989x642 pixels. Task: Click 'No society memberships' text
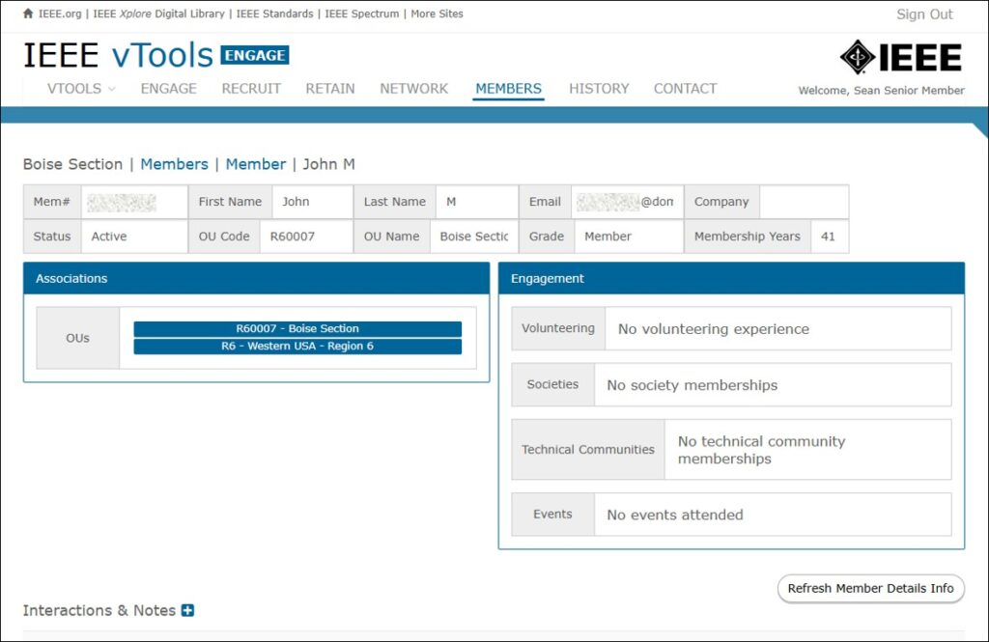click(x=692, y=385)
